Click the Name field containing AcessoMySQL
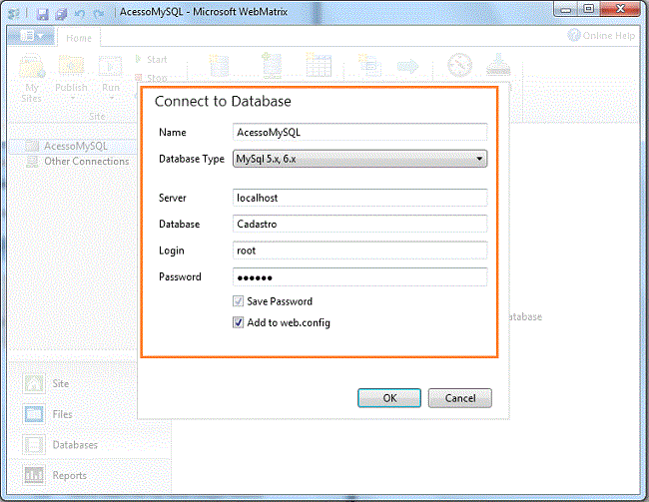The height and width of the screenshot is (502, 649). (359, 133)
